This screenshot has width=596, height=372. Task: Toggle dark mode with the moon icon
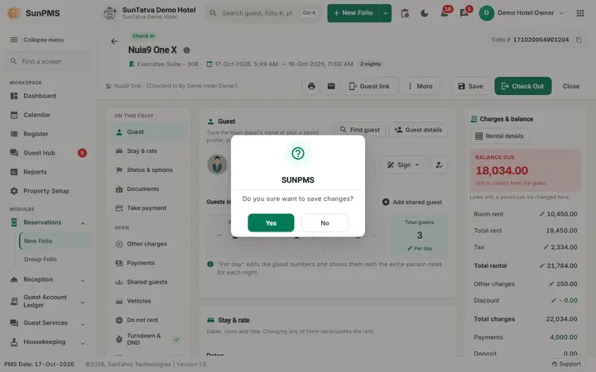point(425,13)
